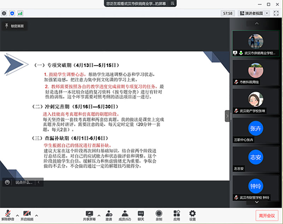Open the 演讲者视图 view layout dropdown

tap(254, 13)
